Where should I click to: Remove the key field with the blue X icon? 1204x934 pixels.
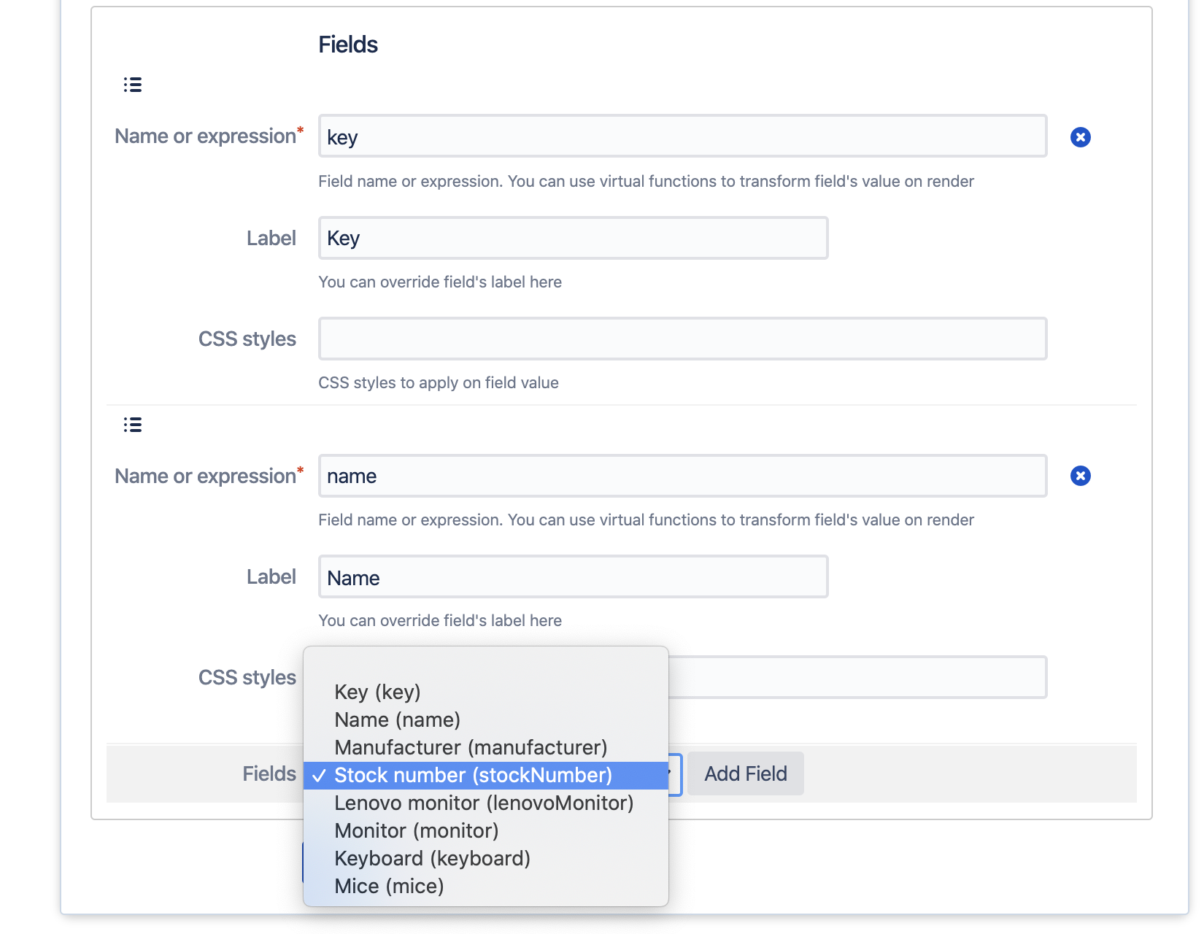tap(1081, 137)
